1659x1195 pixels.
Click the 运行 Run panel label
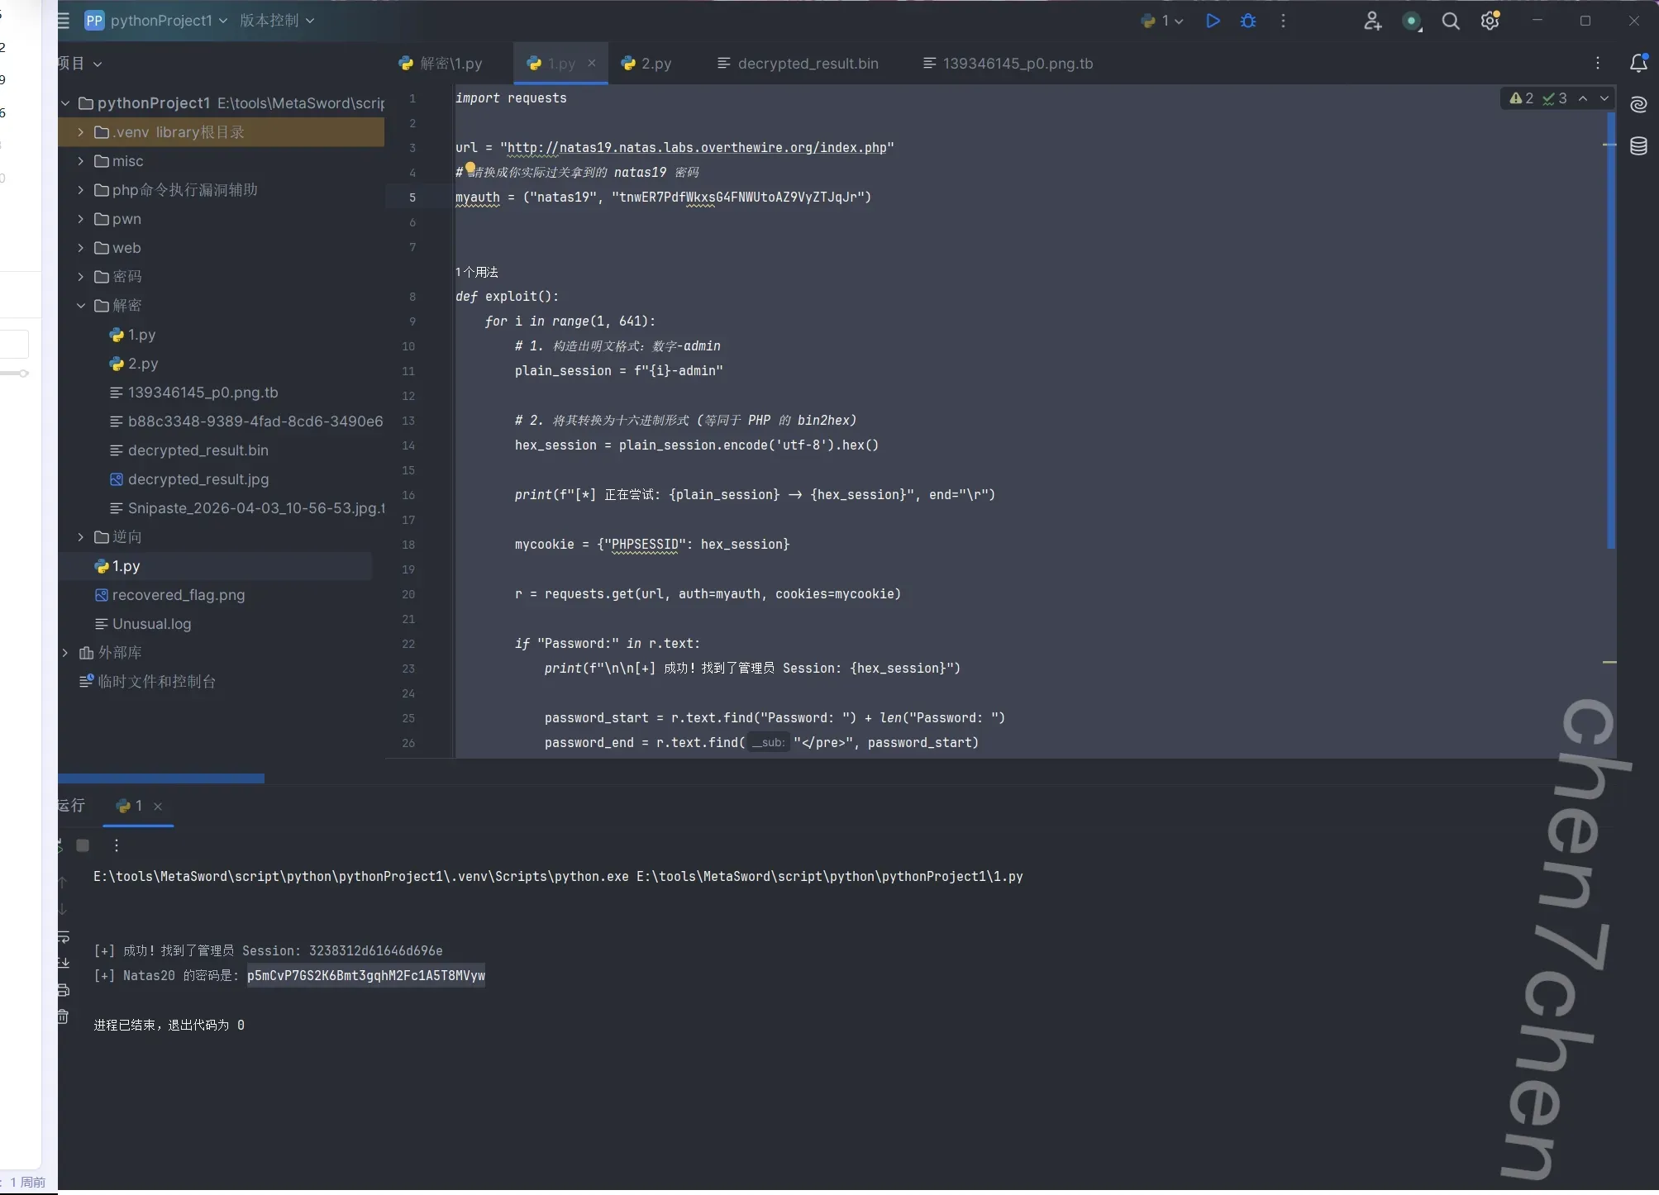71,806
